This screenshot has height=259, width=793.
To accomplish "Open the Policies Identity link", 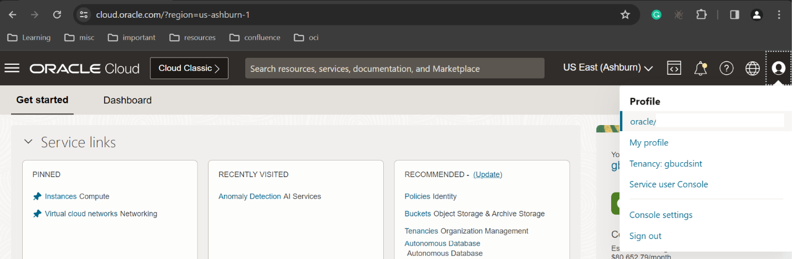I will [418, 196].
